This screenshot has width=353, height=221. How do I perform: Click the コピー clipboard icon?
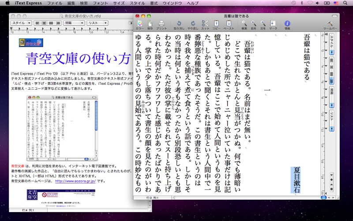[216, 23]
